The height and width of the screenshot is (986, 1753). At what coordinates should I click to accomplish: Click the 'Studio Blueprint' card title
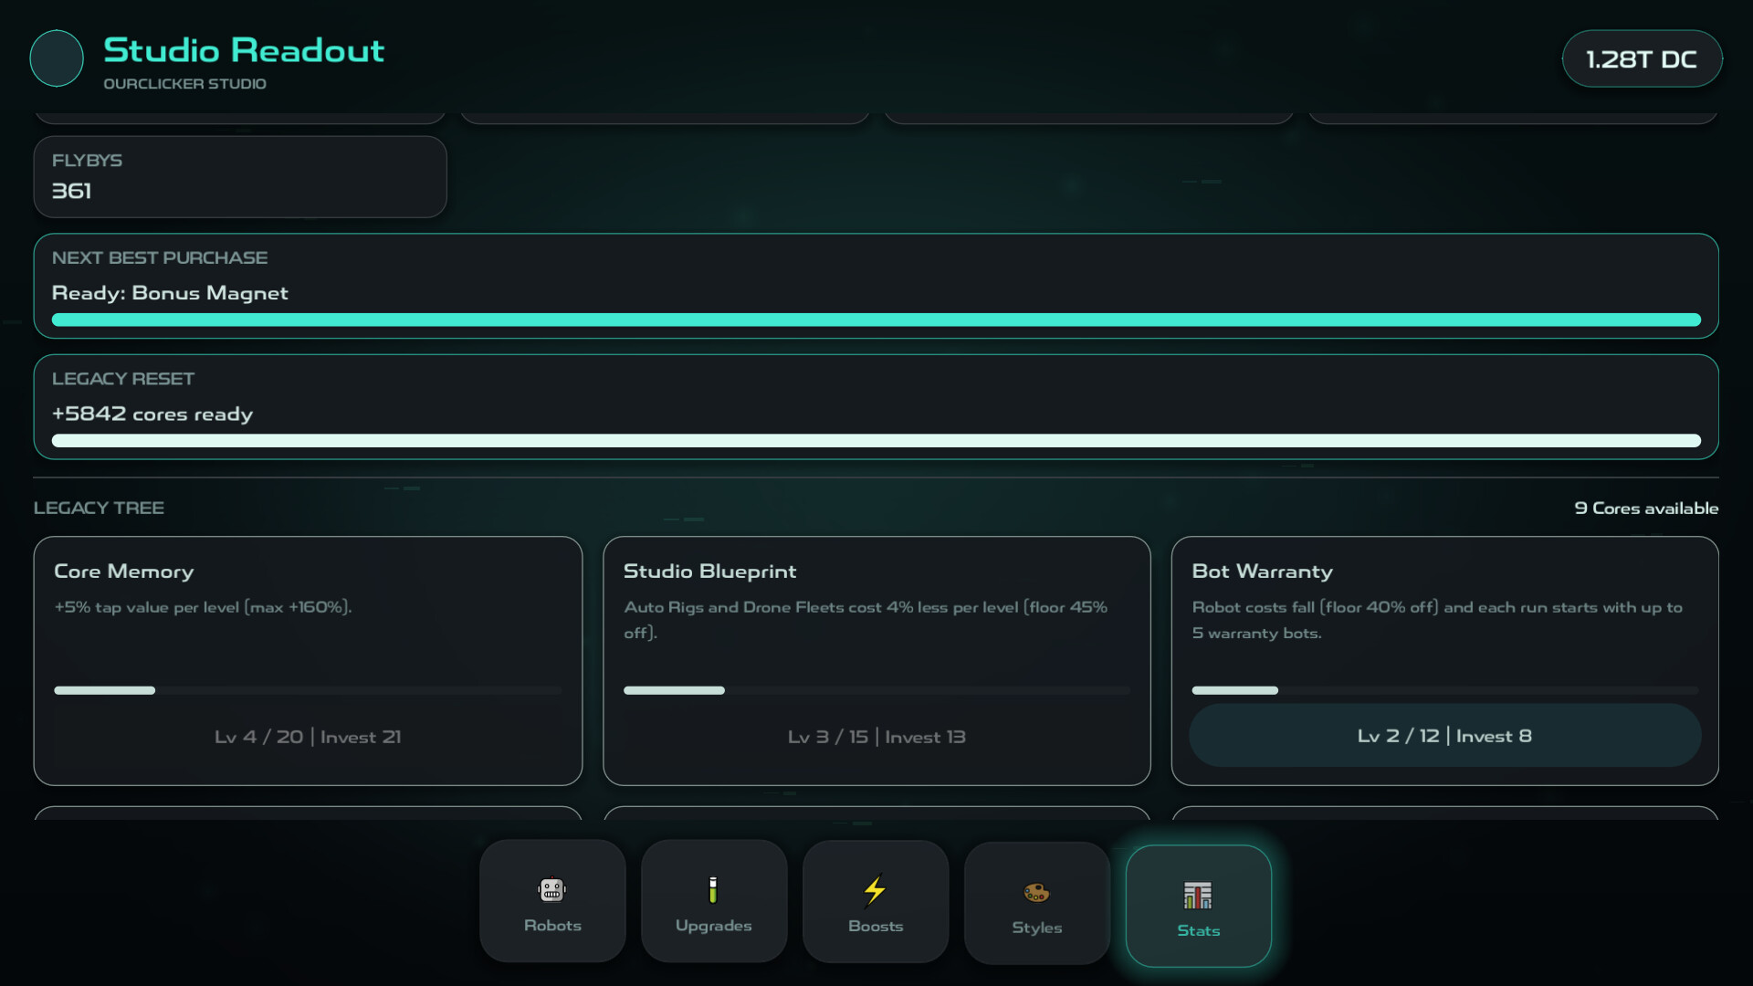coord(709,572)
